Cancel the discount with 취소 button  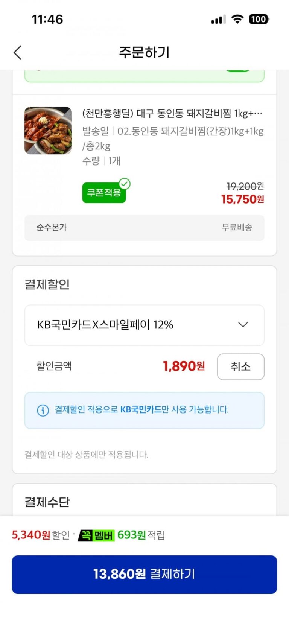pos(241,366)
